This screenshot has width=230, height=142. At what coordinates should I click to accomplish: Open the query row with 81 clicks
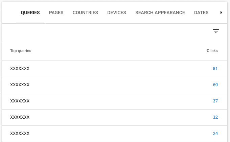(x=115, y=69)
